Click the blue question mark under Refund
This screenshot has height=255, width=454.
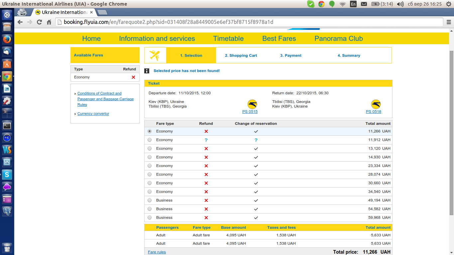(x=206, y=140)
